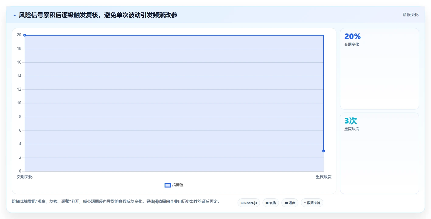Toggle the 指标值 legend item
431x219 pixels.
click(174, 185)
